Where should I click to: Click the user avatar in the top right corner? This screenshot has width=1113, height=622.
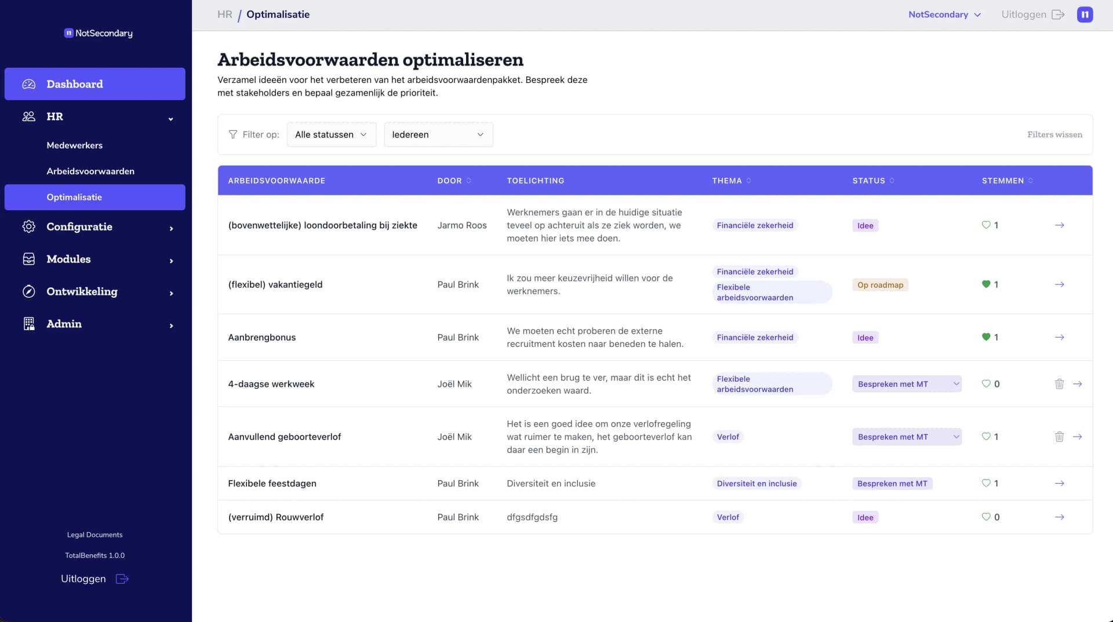[1085, 14]
